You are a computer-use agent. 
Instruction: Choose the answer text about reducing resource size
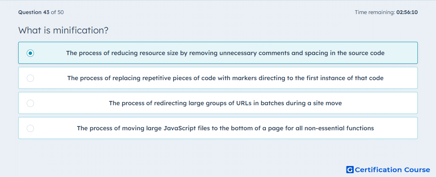click(x=225, y=53)
